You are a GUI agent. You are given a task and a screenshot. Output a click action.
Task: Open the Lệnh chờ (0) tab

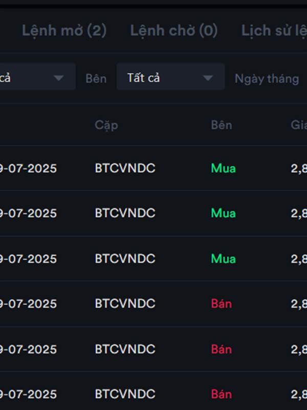pos(173,31)
